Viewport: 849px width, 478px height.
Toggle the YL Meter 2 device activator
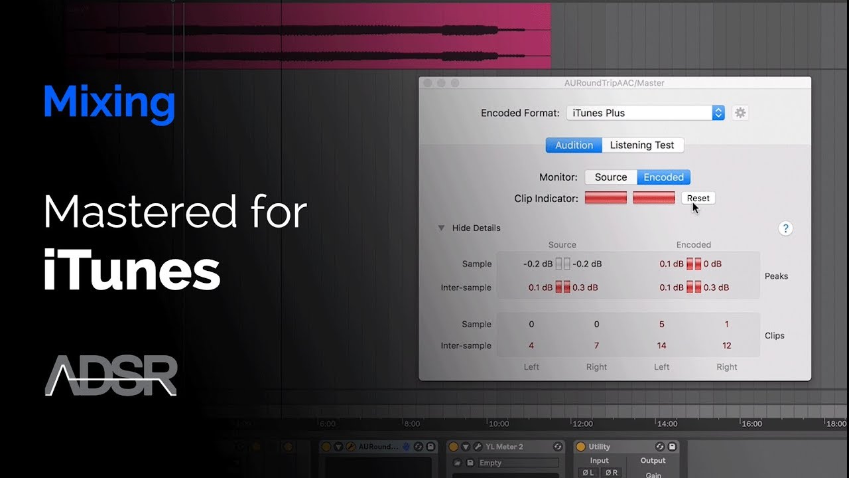coord(453,447)
